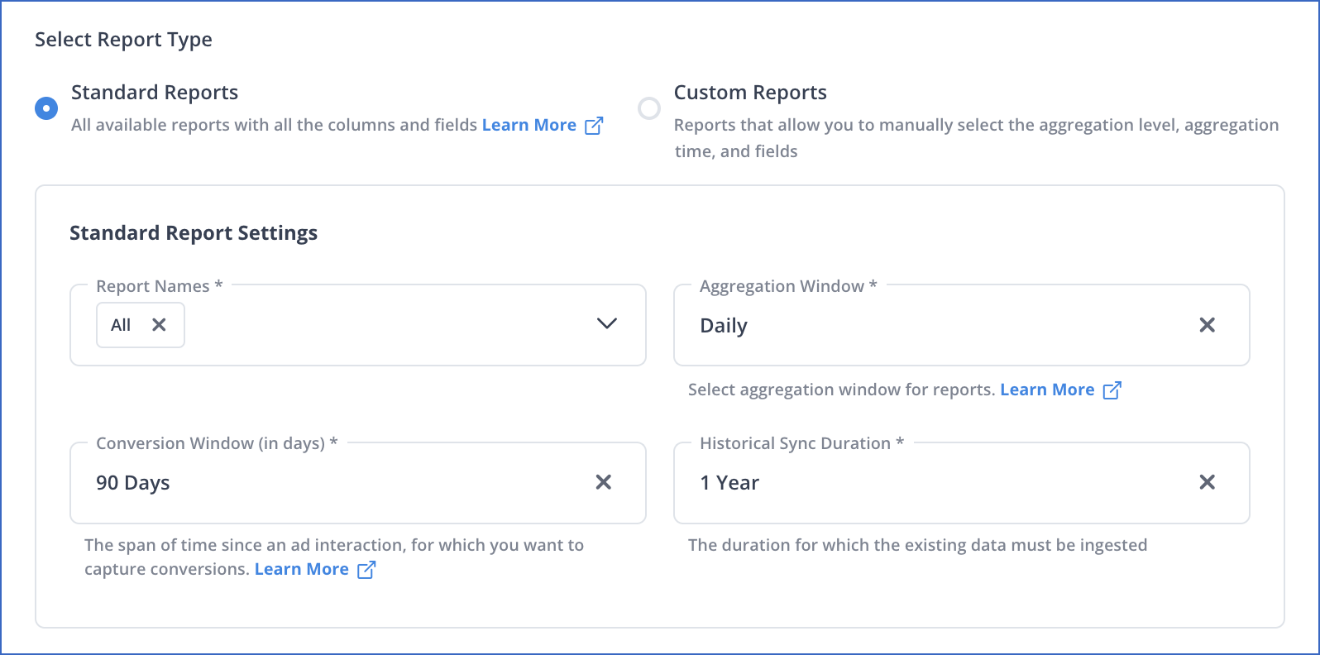Open the Conversion Window 90 Days field

[358, 483]
